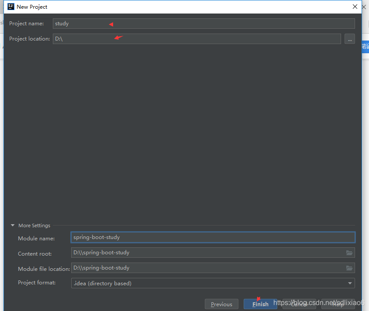369x311 pixels.
Task: Click the Project location input field
Action: (197, 39)
